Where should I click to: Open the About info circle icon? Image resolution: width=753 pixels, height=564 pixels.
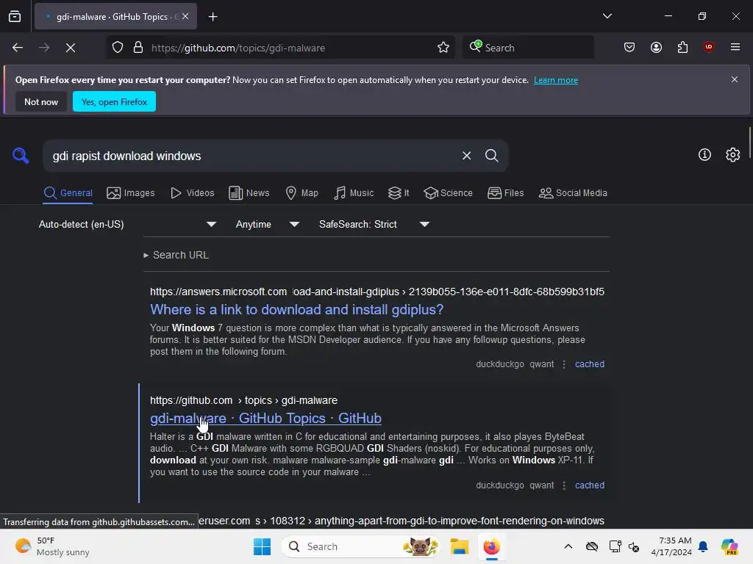[704, 154]
